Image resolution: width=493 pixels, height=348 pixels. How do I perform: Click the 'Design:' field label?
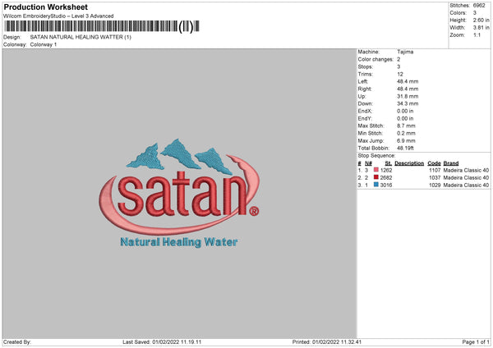(x=12, y=37)
